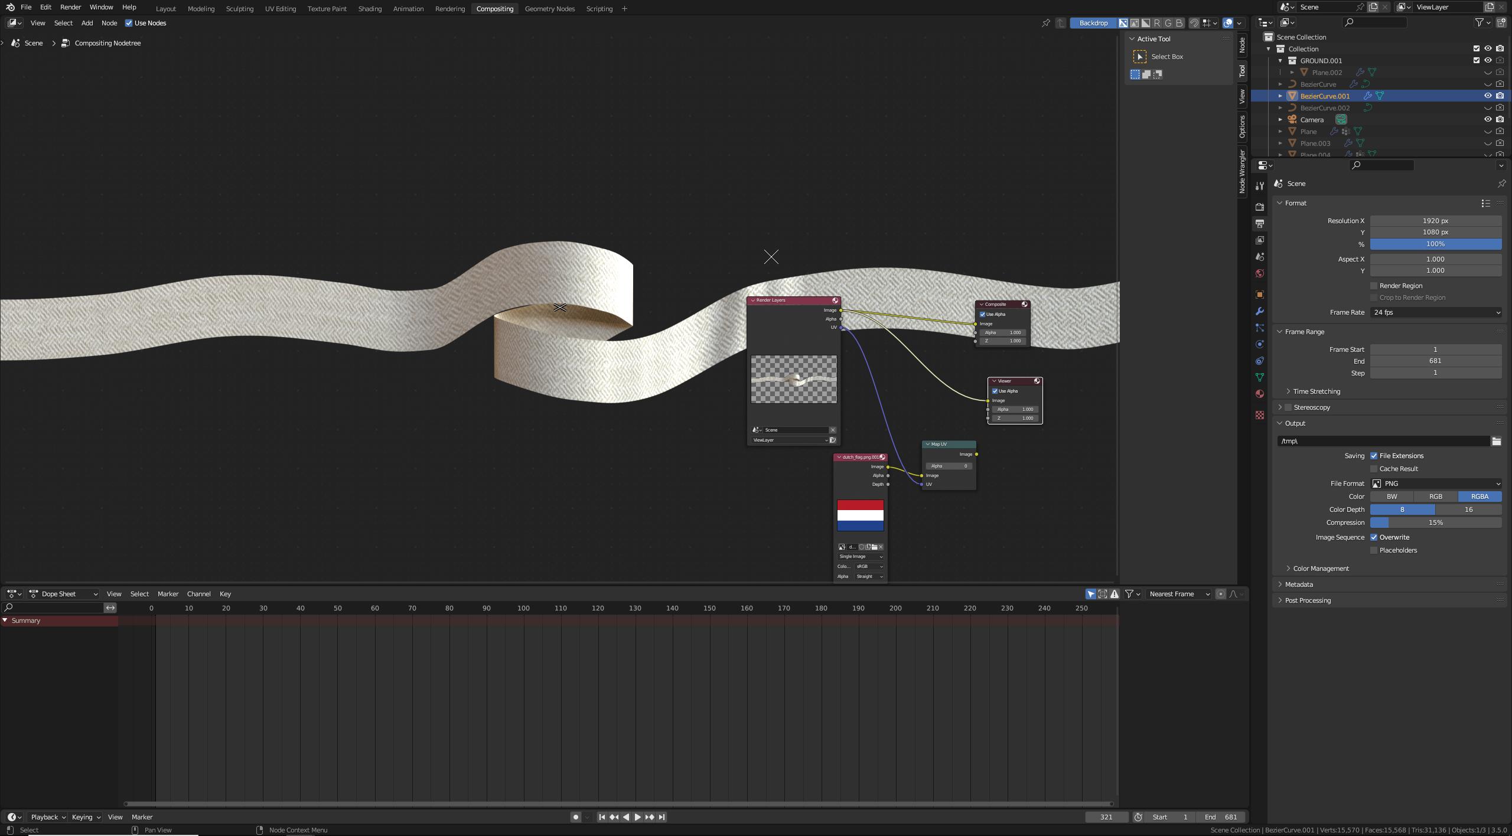Toggle the Backdrop button
Image resolution: width=1512 pixels, height=836 pixels.
(1093, 23)
